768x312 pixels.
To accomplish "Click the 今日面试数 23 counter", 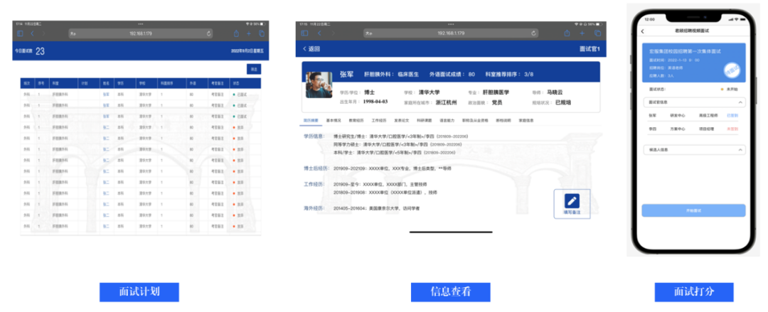I will (x=30, y=51).
